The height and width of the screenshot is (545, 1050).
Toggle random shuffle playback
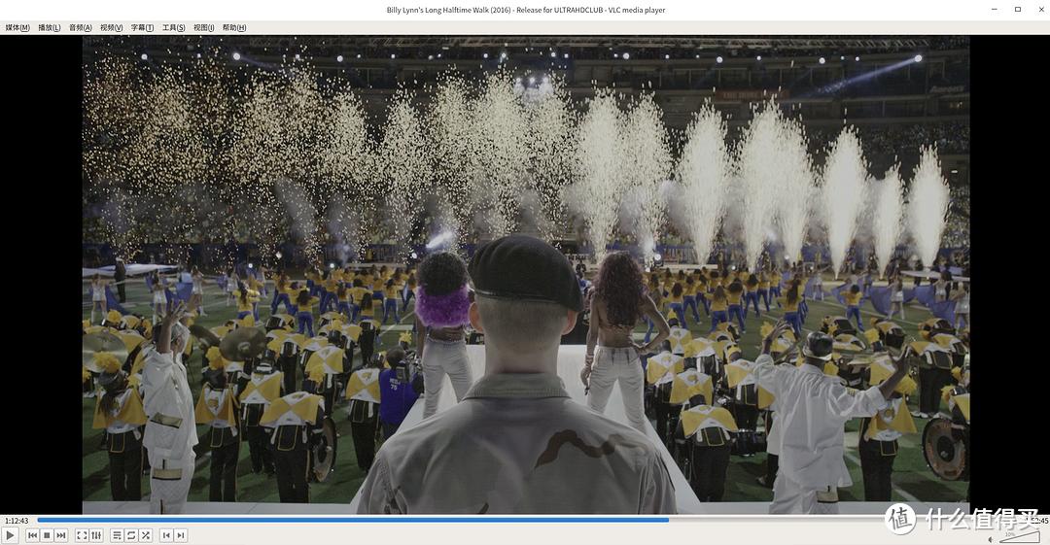coord(146,535)
